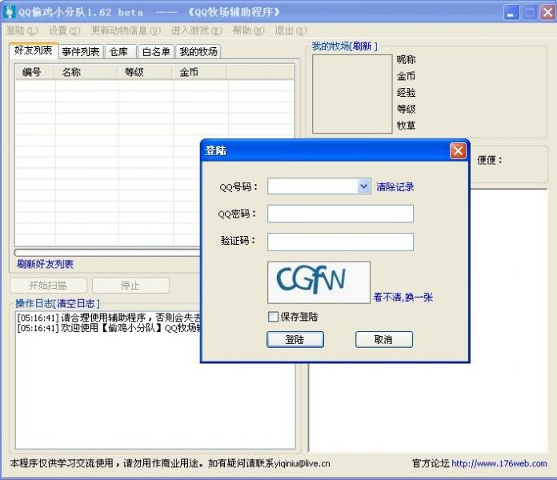Expand the QQ号码 dropdown arrow
The image size is (557, 480).
(364, 186)
